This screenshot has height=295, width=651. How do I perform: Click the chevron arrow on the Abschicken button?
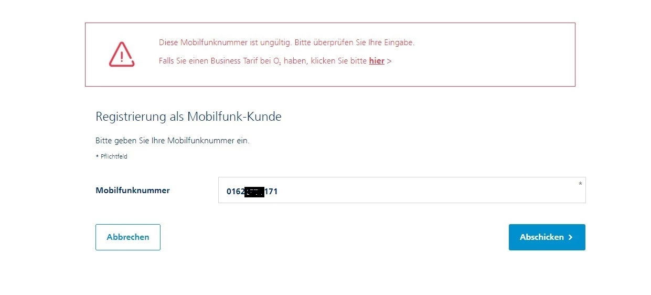tap(571, 237)
